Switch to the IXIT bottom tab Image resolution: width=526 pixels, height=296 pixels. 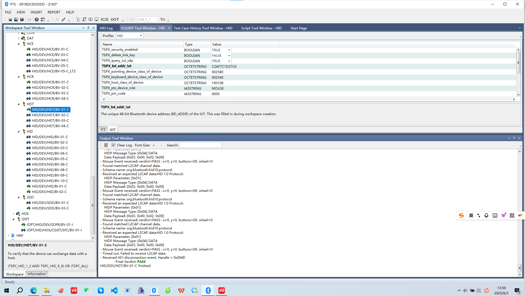click(113, 130)
